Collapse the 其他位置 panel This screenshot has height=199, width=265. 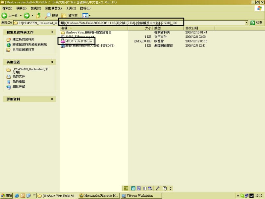52,62
